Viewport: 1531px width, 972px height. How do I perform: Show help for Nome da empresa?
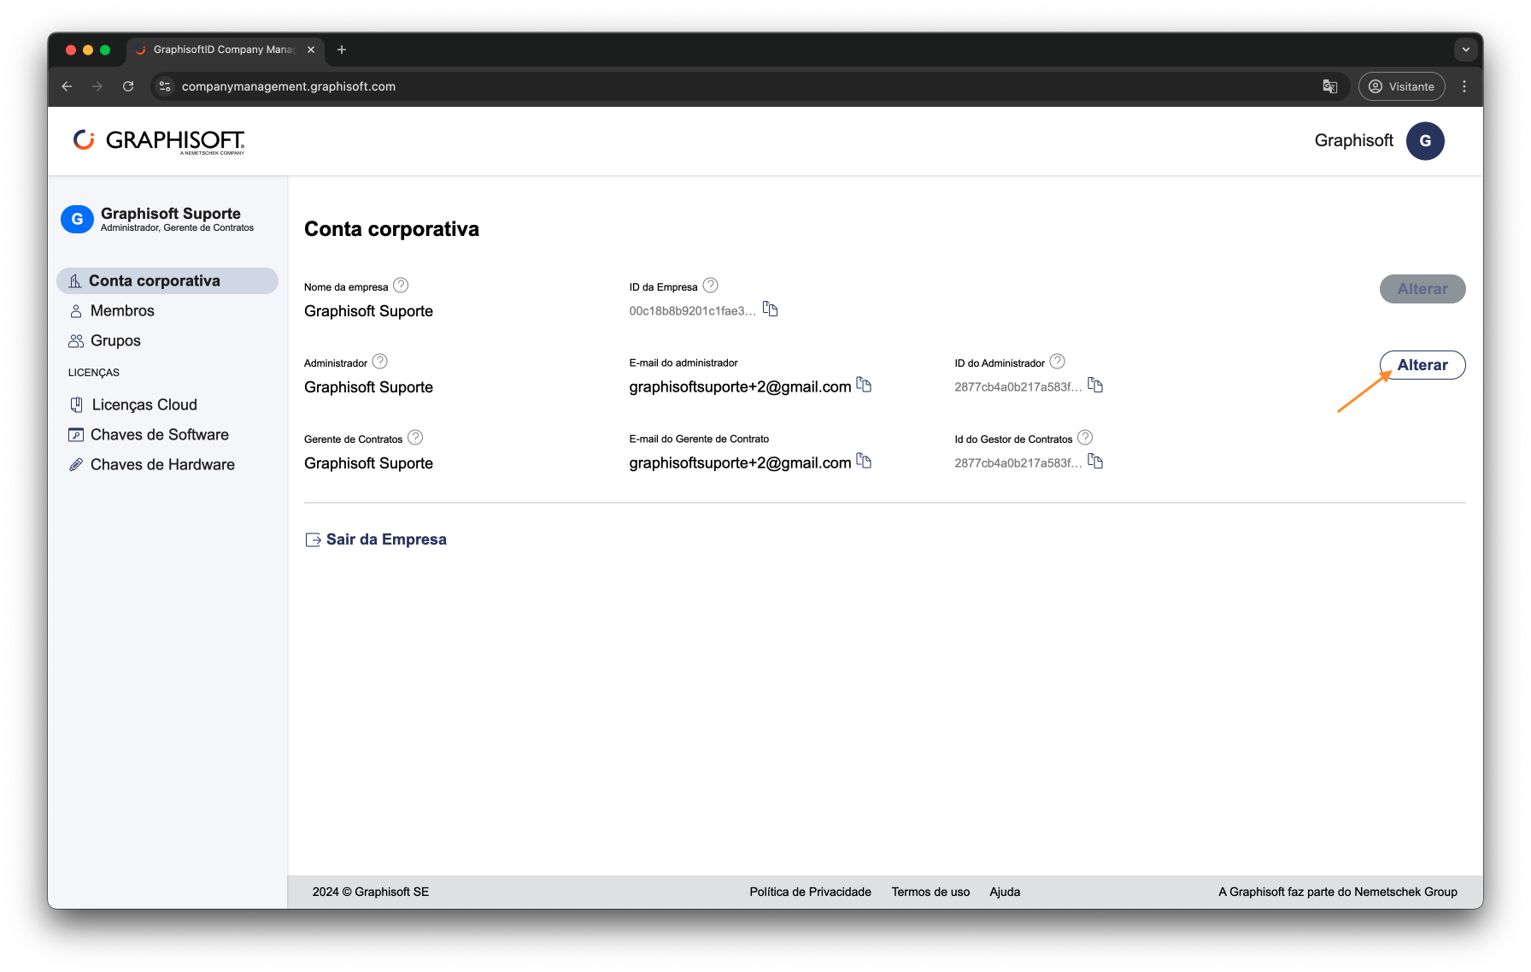pyautogui.click(x=401, y=286)
